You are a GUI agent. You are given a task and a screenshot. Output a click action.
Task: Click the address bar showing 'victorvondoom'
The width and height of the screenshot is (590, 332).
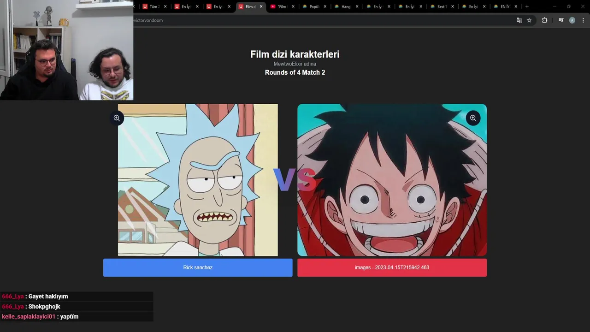click(323, 20)
